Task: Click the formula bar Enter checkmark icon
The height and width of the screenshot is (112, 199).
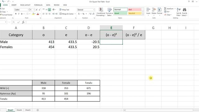Action: coord(19,22)
